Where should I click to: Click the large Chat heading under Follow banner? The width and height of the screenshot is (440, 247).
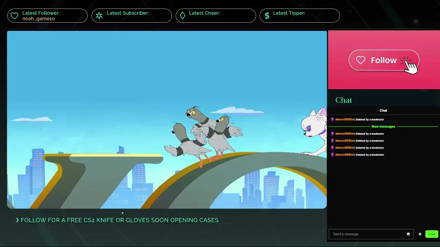[x=343, y=100]
